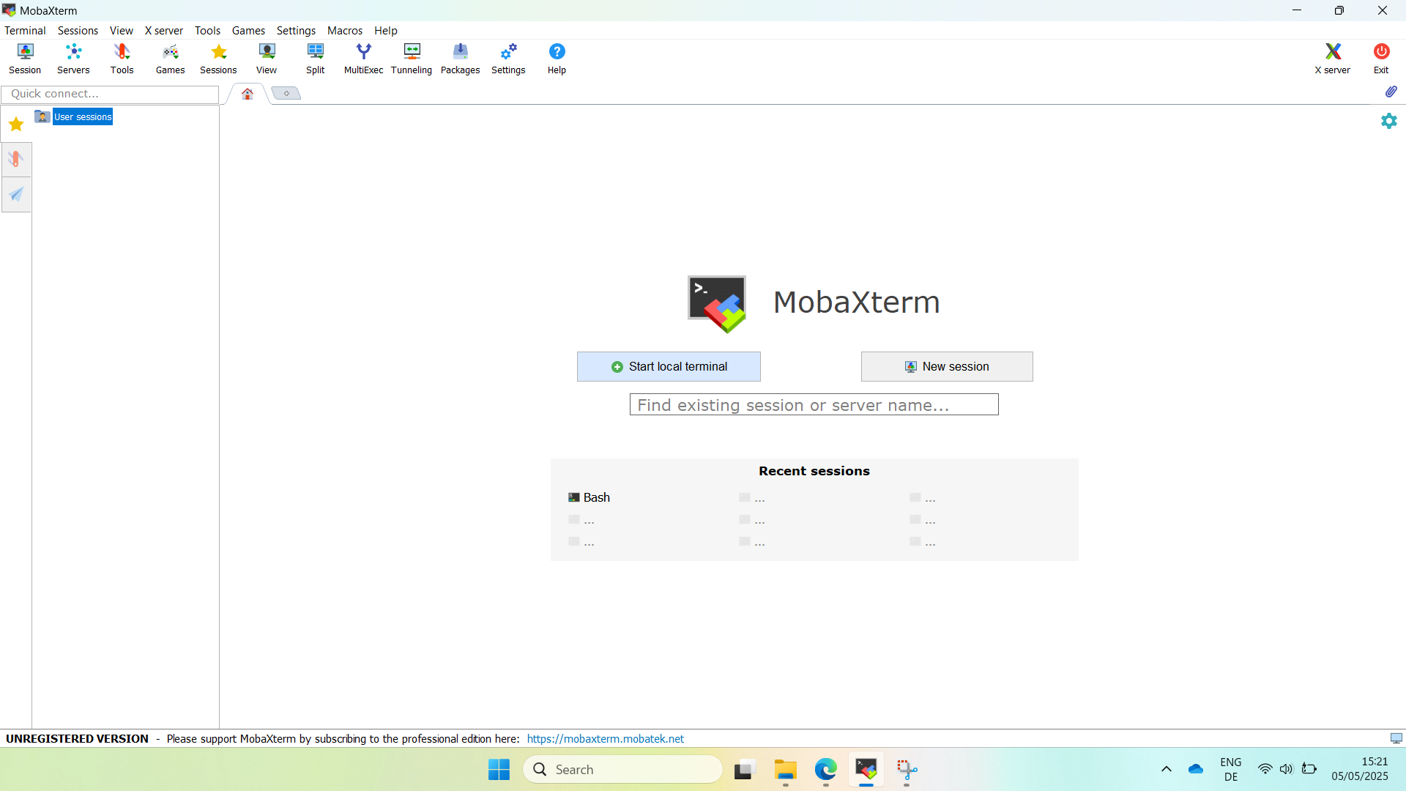Open the clock showing 15:21 in tray
The width and height of the screenshot is (1406, 791).
click(1360, 769)
